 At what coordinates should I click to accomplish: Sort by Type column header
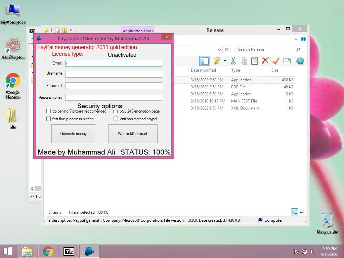(x=235, y=70)
